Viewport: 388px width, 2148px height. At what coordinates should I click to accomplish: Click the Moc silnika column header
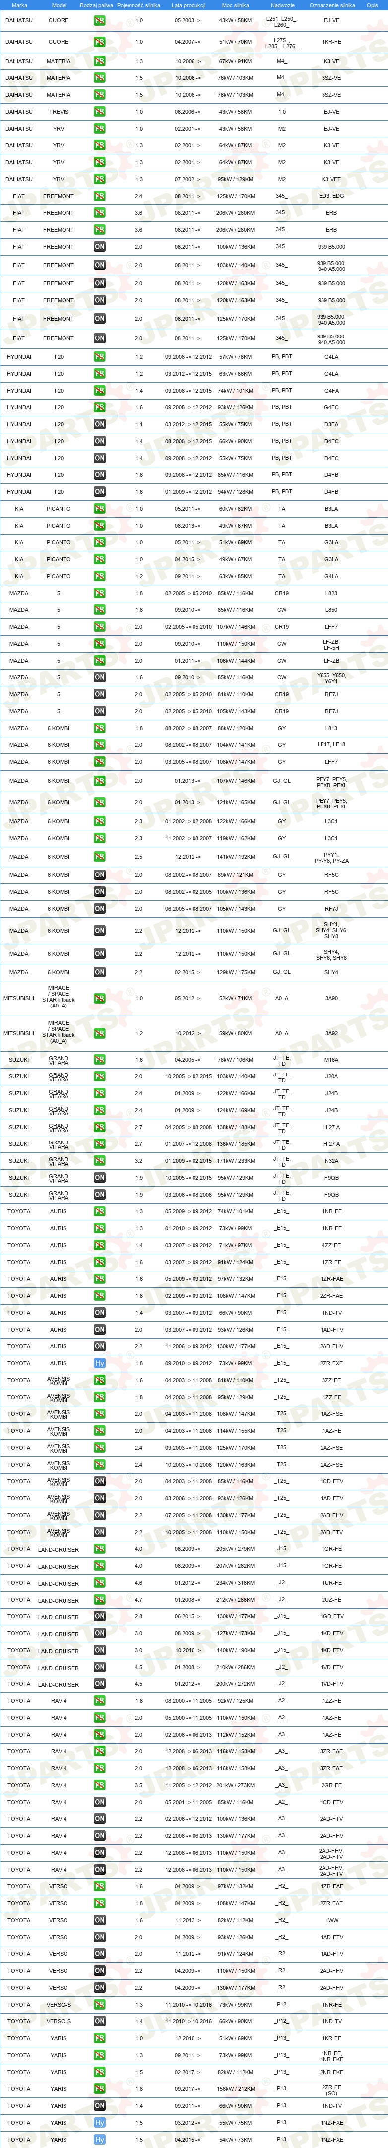click(x=236, y=5)
